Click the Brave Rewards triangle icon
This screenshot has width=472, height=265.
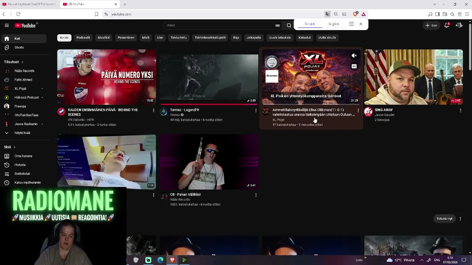[x=364, y=14]
